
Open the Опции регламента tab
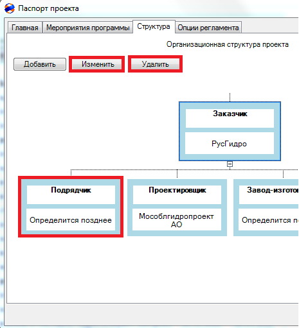tap(208, 28)
